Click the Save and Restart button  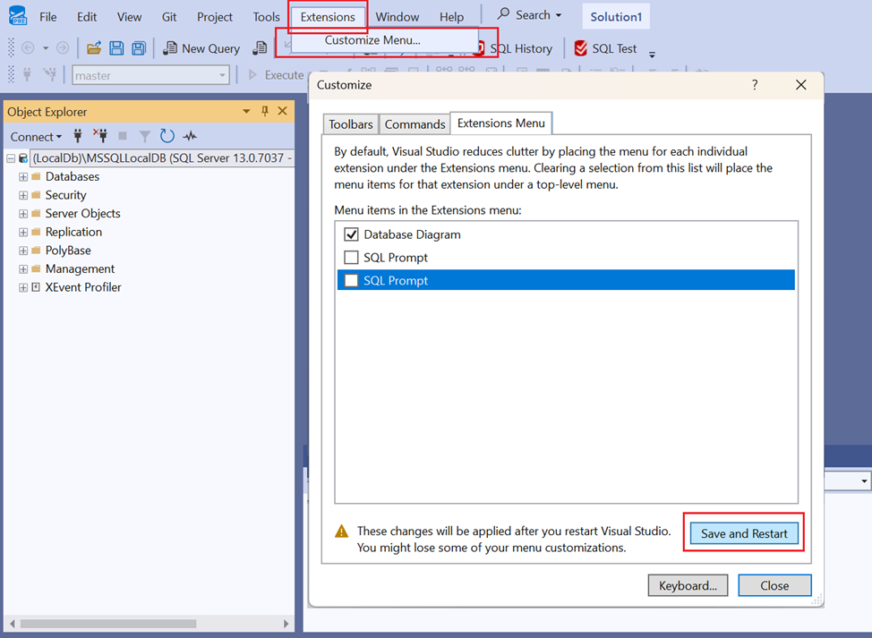744,533
